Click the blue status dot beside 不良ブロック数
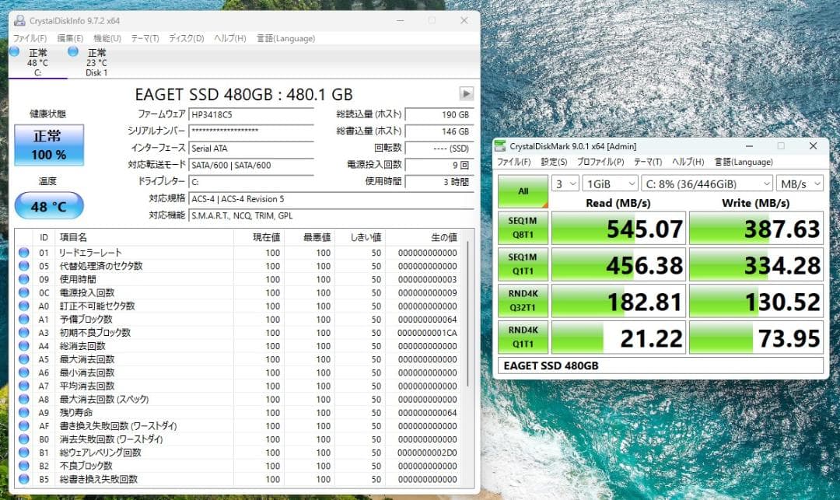The height and width of the screenshot is (500, 840). coord(23,466)
